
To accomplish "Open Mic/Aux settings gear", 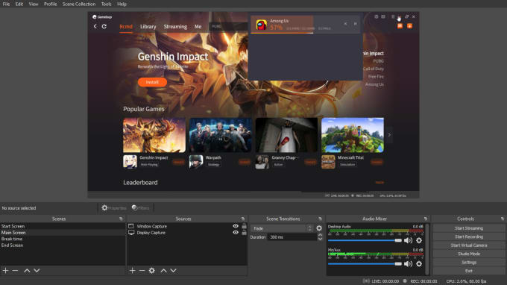I will click(419, 264).
